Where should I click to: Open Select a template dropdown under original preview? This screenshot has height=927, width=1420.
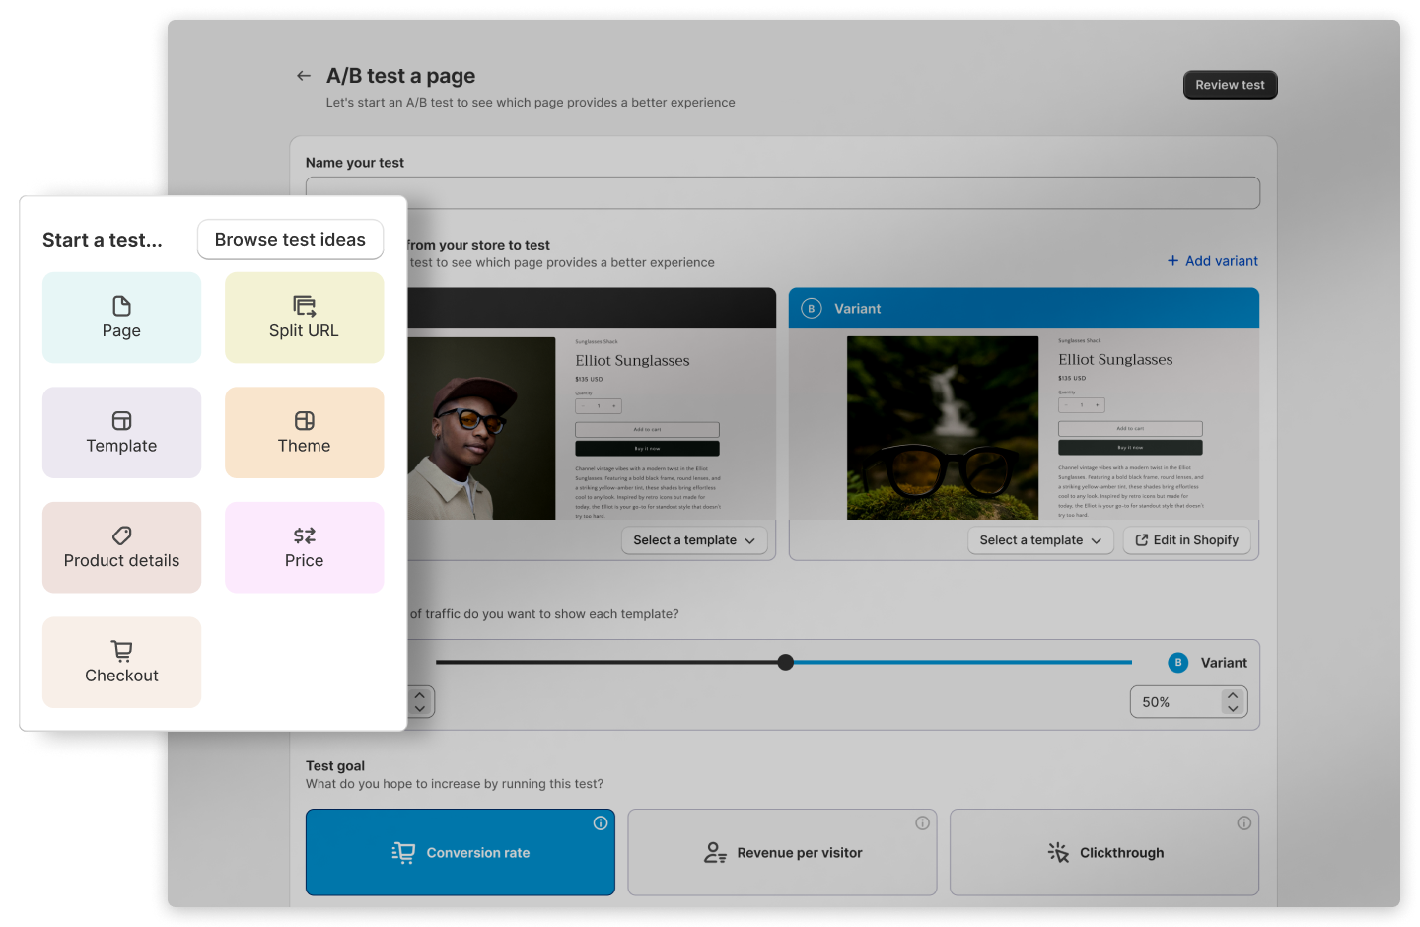pos(694,540)
